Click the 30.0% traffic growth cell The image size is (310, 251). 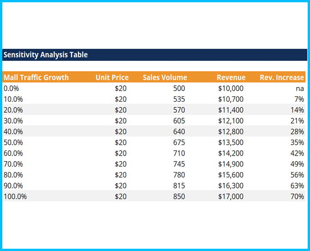tap(13, 120)
